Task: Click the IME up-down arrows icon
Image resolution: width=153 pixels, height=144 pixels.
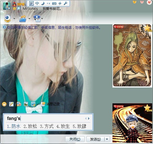Action: coord(60,3)
